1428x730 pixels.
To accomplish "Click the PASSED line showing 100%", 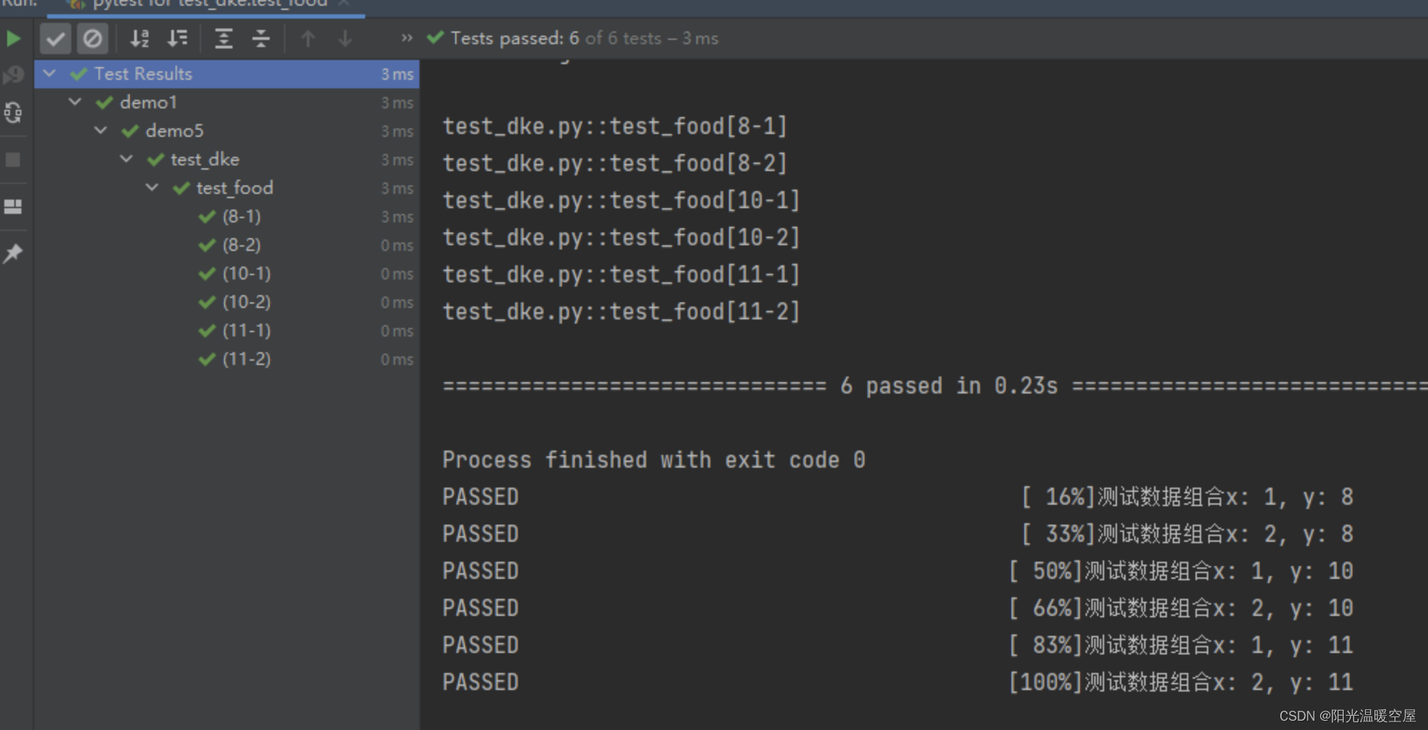I will tap(897, 682).
